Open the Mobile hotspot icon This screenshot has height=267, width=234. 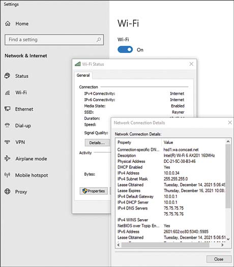pyautogui.click(x=7, y=175)
